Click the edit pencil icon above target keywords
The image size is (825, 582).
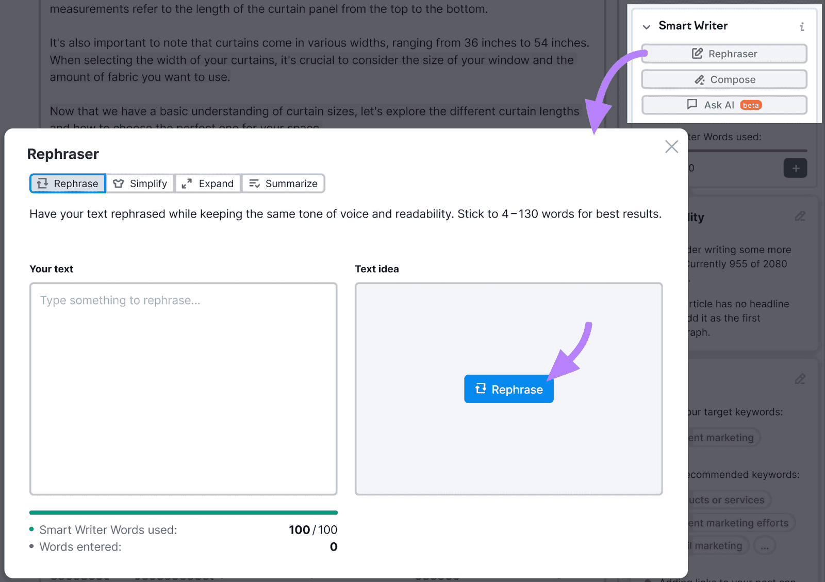click(x=800, y=379)
